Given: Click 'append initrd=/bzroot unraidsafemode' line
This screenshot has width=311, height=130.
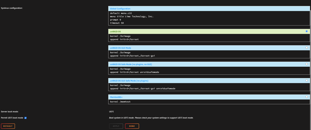Looking at the screenshot, I should pos(134,72).
